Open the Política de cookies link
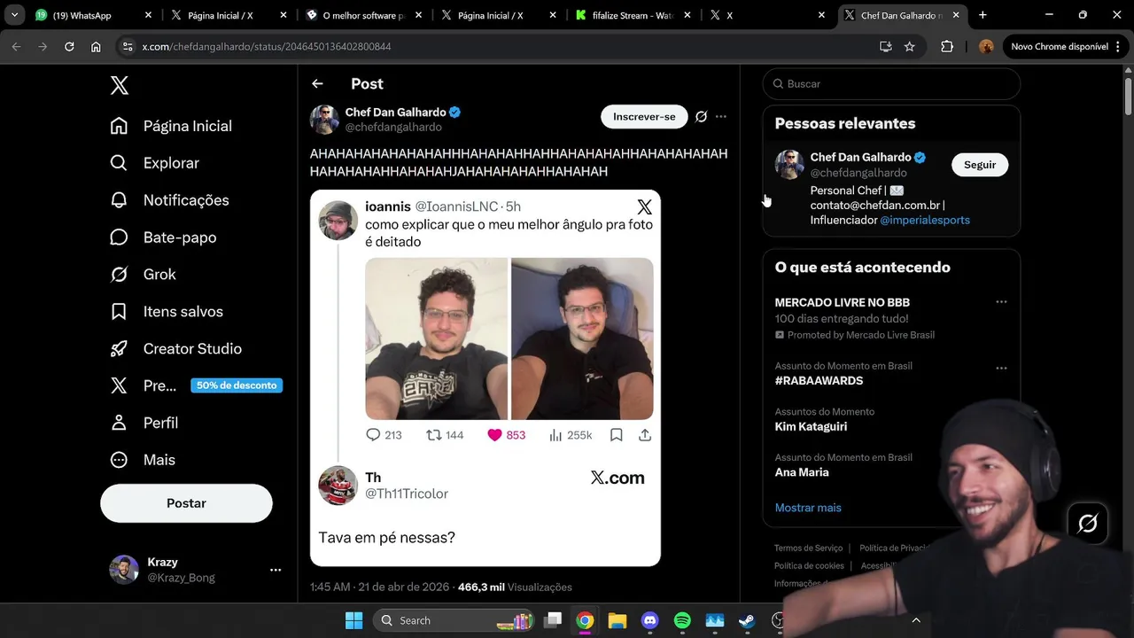Viewport: 1134px width, 638px height. [x=809, y=566]
